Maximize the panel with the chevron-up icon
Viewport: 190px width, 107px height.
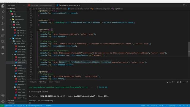coord(184,82)
